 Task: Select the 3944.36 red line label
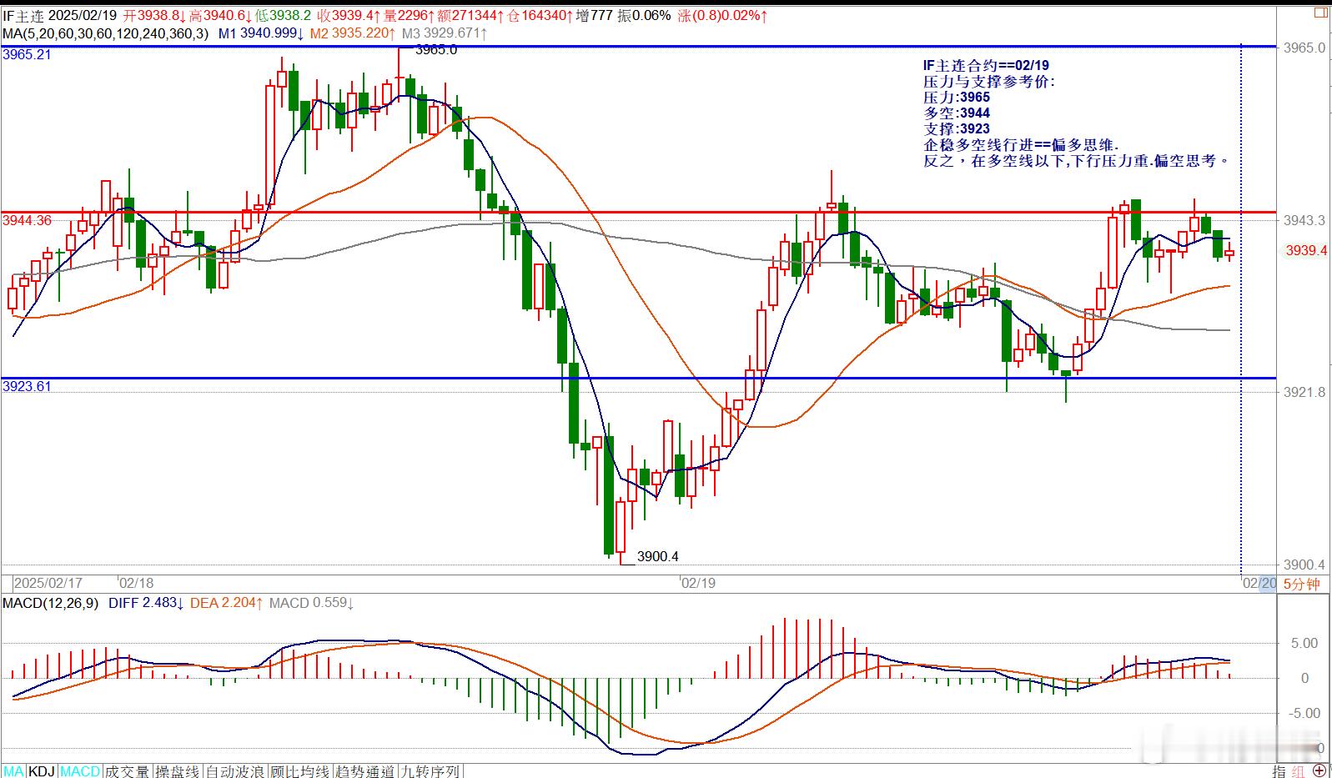[27, 221]
